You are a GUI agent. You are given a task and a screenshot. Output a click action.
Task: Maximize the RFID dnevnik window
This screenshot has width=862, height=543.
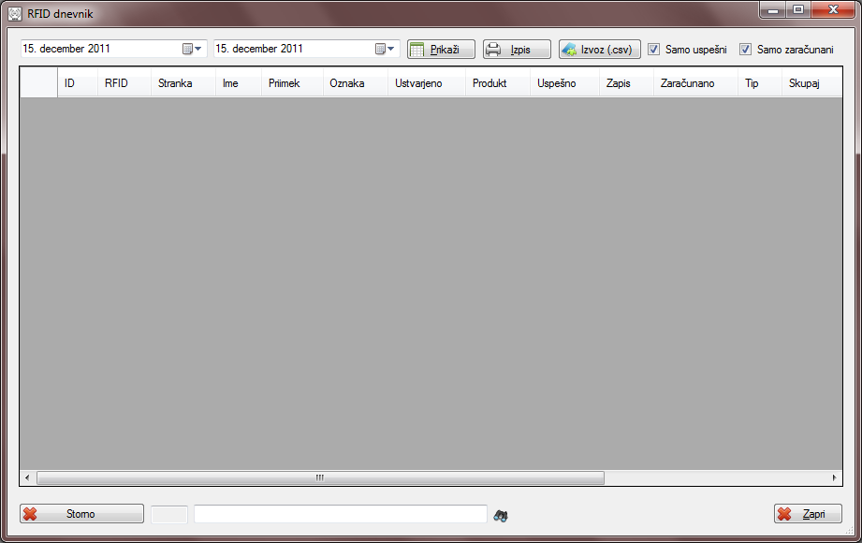click(798, 9)
